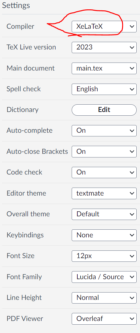
Task: Click the chevron arrow on Font Size dropdown
Action: click(132, 256)
